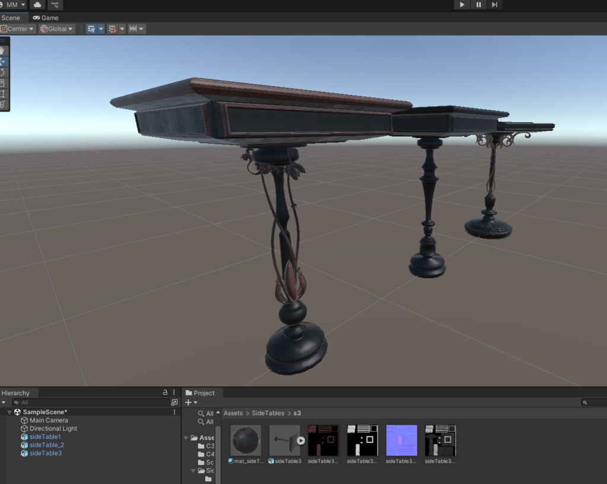Screen dimensions: 607x484
Task: Open Hierarchy create dropdown arrow
Action: point(4,402)
